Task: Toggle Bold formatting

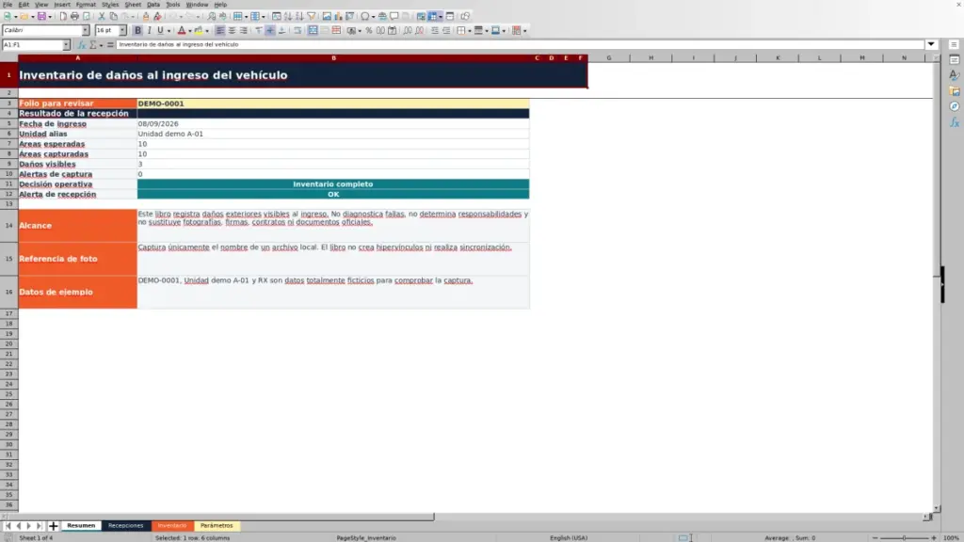Action: pyautogui.click(x=137, y=30)
